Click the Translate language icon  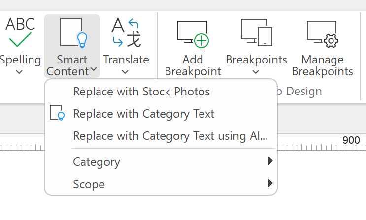tap(126, 32)
